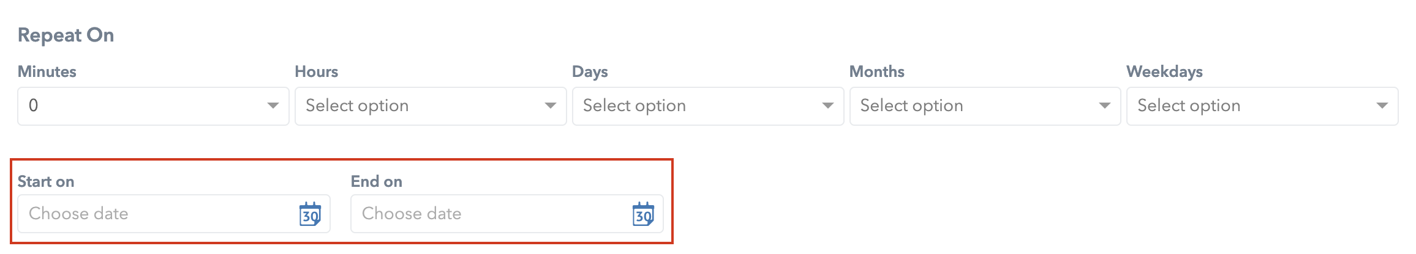Focus the End on Choose date field
This screenshot has height=254, width=1416.
507,214
